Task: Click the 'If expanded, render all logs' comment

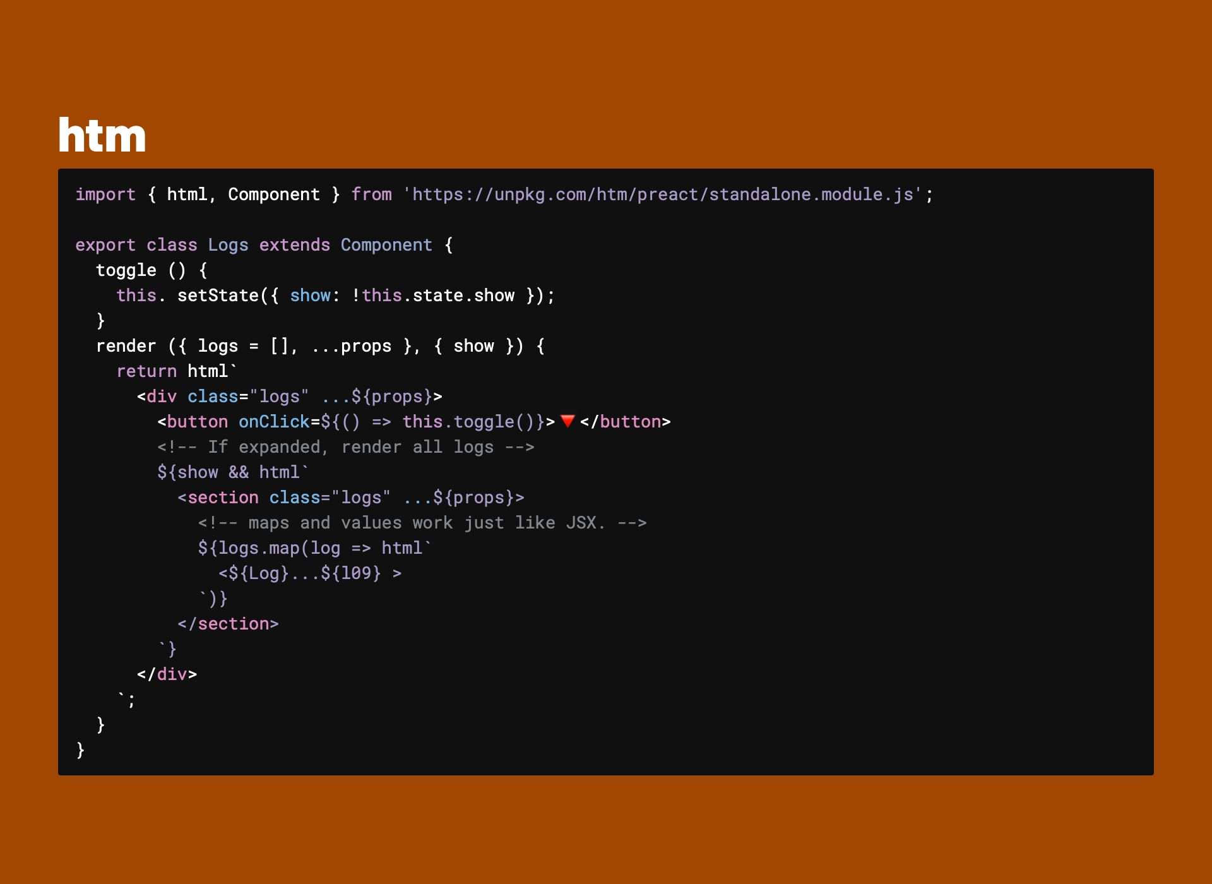Action: 345,447
